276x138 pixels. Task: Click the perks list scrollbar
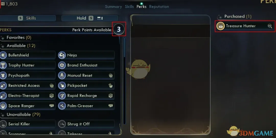coord(124,80)
